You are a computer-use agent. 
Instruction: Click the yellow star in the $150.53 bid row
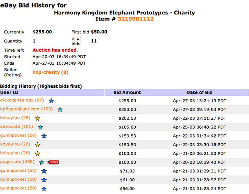(x=37, y=145)
